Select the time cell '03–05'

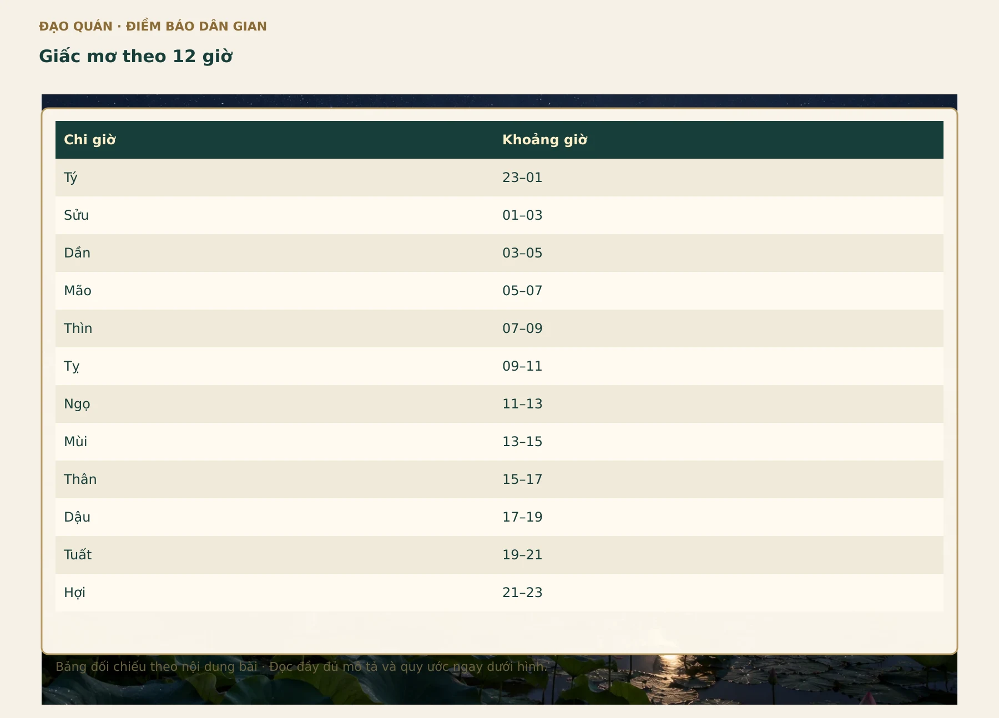719,253
